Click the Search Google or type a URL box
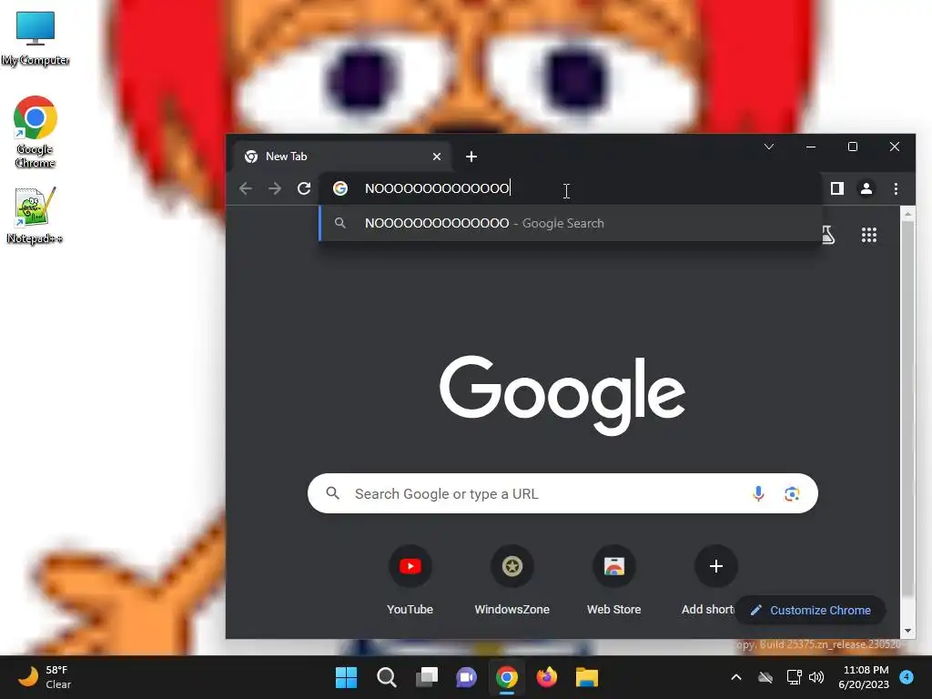932x699 pixels. [x=562, y=493]
